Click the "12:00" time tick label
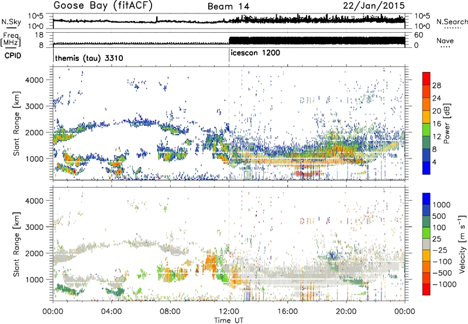Viewport: 468px width, 324px height. point(229,312)
